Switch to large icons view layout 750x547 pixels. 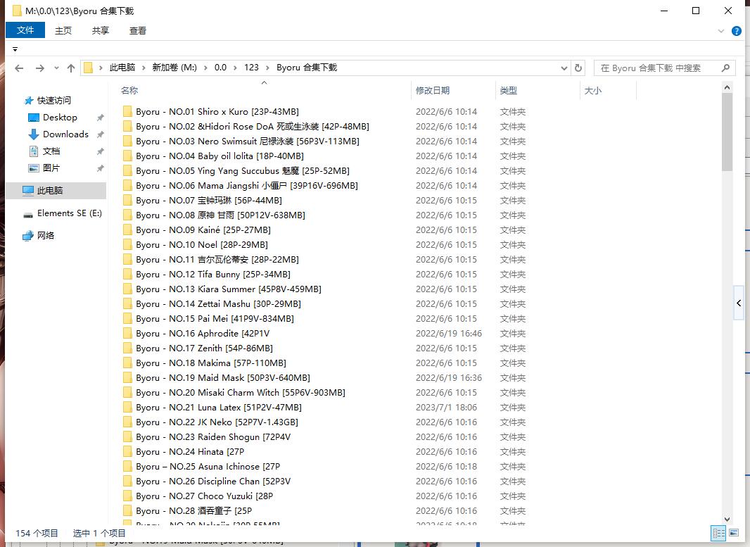(734, 533)
